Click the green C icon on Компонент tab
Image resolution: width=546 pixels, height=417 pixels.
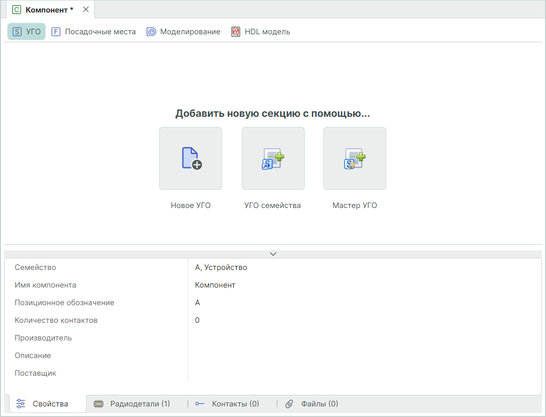pos(16,10)
